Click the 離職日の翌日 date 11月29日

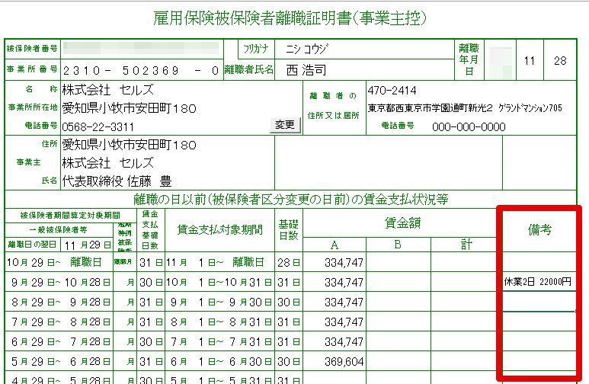(x=87, y=245)
